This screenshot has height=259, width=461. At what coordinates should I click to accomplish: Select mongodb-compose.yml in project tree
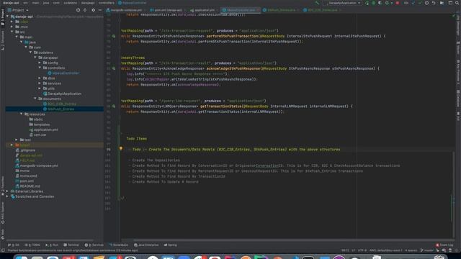37,165
